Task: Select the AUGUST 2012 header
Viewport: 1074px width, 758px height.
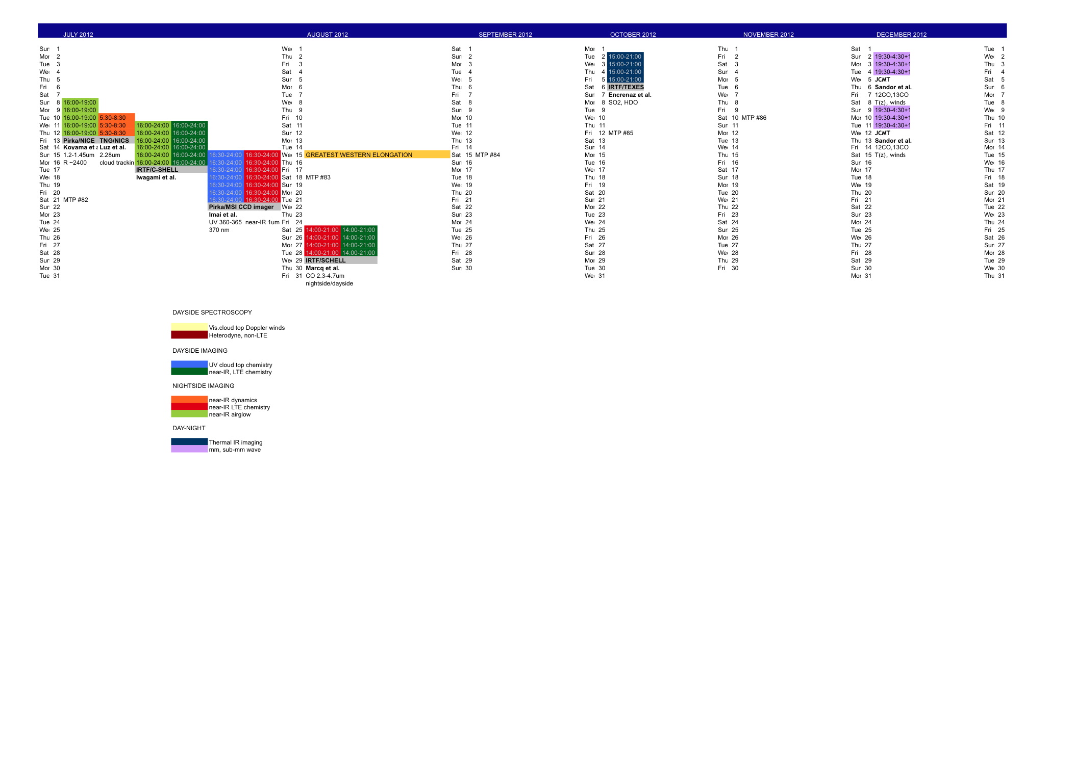Action: 327,35
